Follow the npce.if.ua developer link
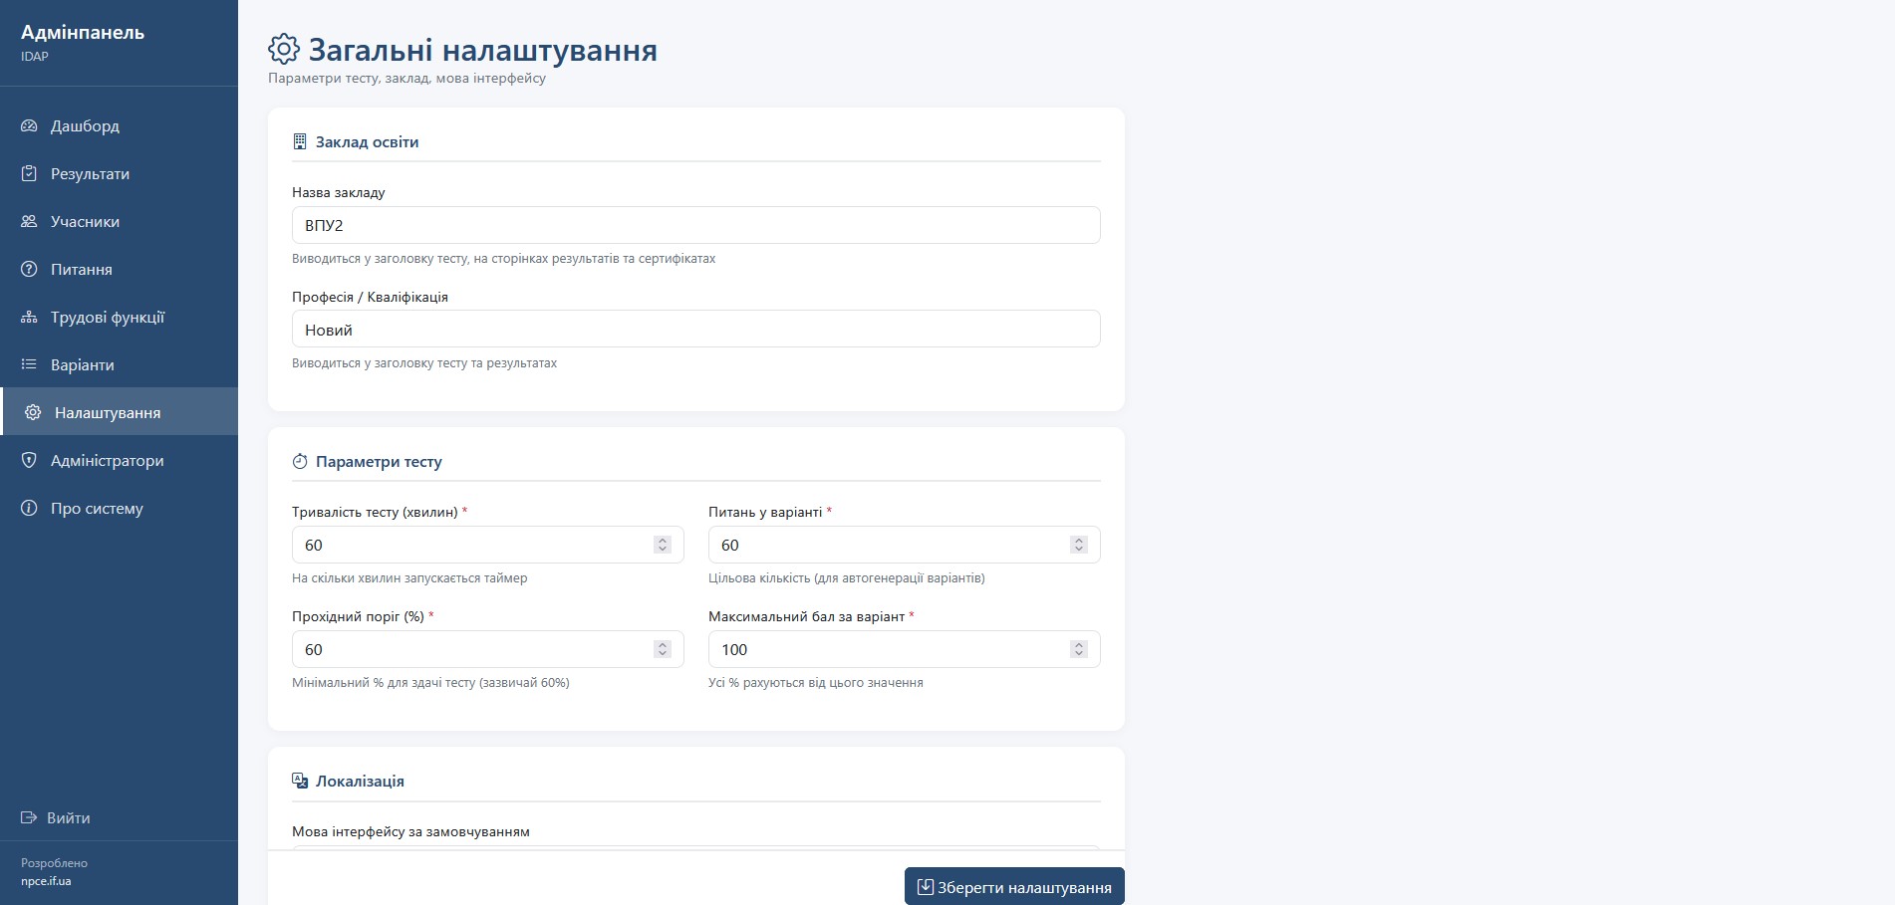The height and width of the screenshot is (905, 1895). 46,881
